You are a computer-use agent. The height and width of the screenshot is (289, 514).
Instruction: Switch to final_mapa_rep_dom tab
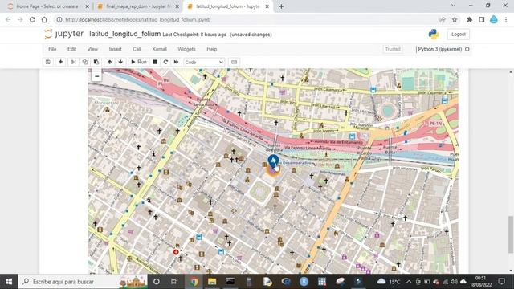pos(139,6)
